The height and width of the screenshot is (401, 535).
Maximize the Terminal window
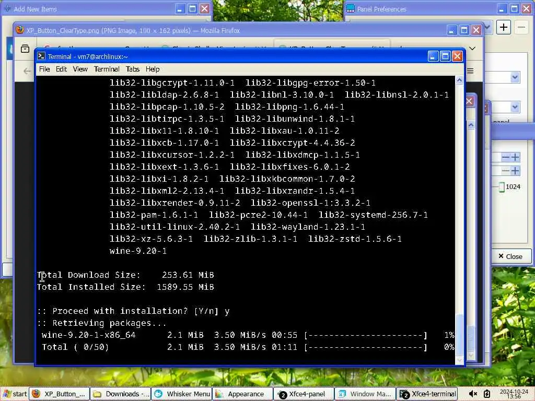[445, 56]
